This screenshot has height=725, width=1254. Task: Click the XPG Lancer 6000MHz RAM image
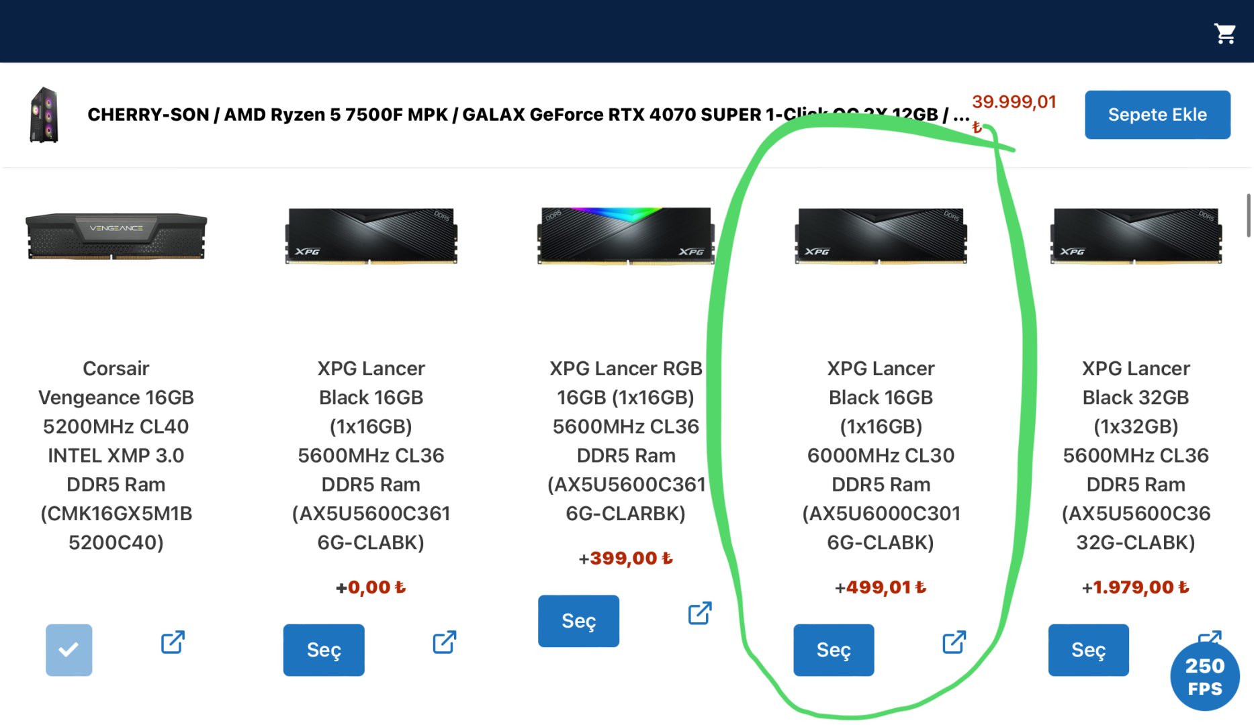coord(881,236)
